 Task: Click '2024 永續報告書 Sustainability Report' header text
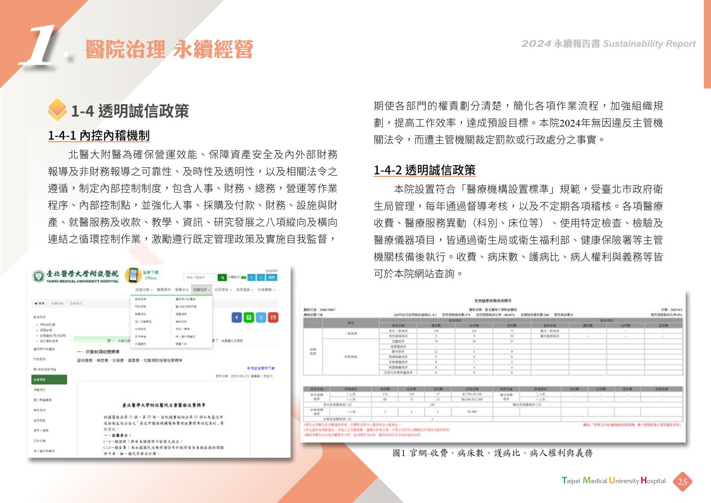(x=608, y=44)
